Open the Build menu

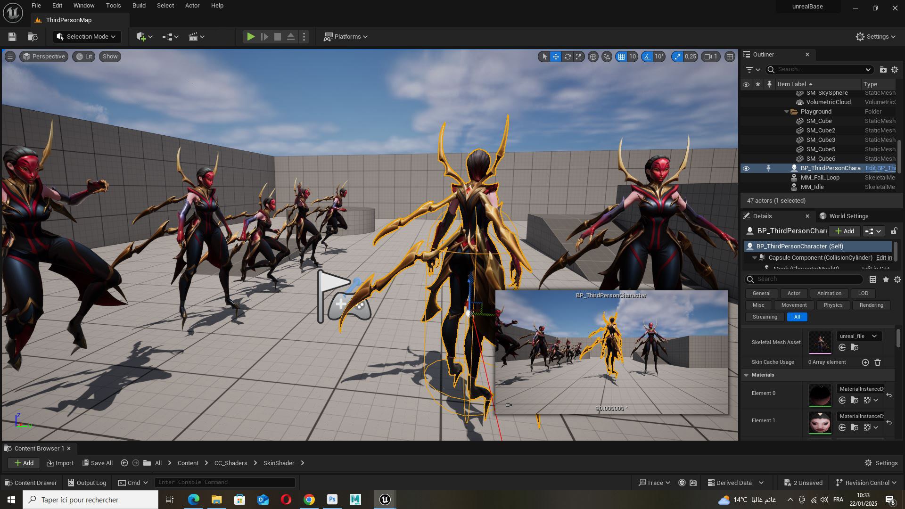139,6
